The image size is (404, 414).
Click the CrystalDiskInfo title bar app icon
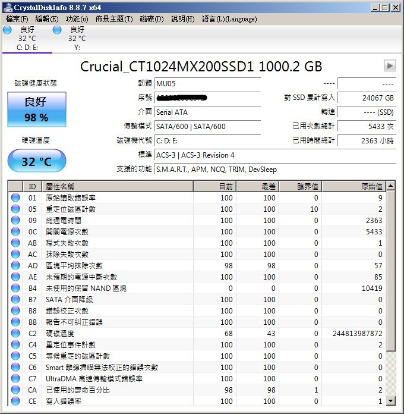pyautogui.click(x=8, y=7)
